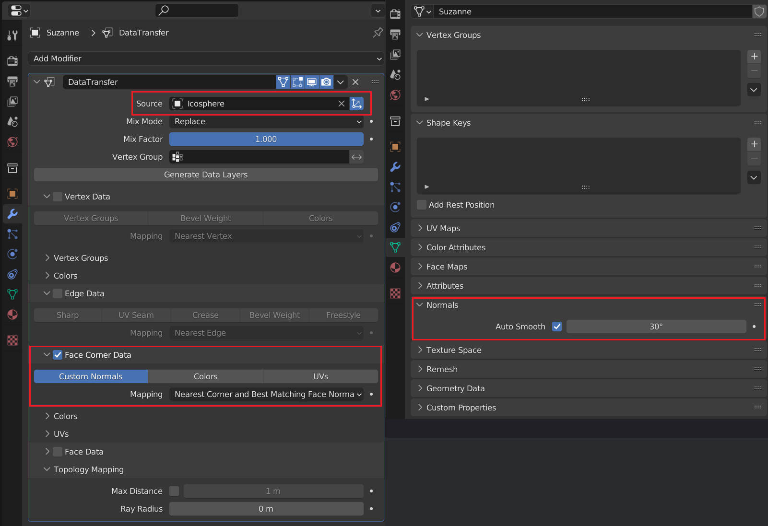Open the Face Corner Mapping dropdown
Screen dimensions: 768x526
point(266,394)
